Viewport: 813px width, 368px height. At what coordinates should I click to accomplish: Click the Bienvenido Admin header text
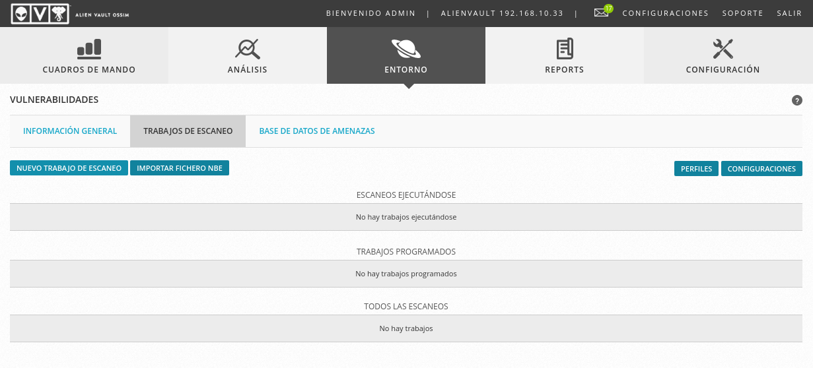[371, 13]
